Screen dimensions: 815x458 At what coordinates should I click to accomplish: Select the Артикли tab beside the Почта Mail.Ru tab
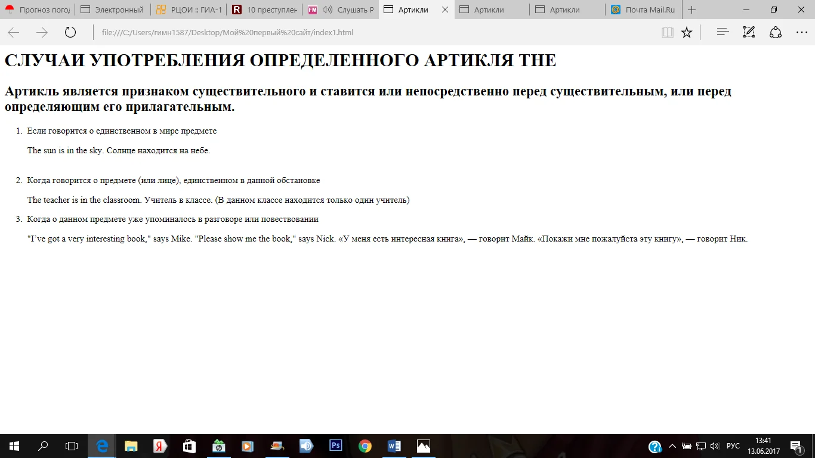[x=567, y=10]
